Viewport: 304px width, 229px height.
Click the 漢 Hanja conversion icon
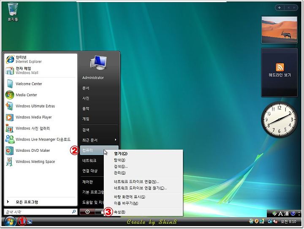pyautogui.click(x=287, y=214)
